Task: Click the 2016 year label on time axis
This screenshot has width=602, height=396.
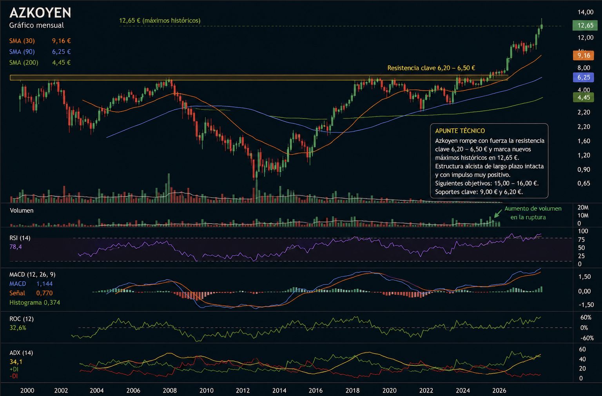Action: (316, 391)
